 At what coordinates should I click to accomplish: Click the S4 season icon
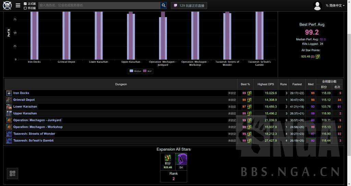coord(181,159)
